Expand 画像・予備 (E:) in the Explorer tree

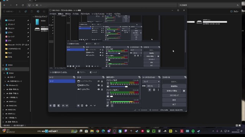[4, 93]
